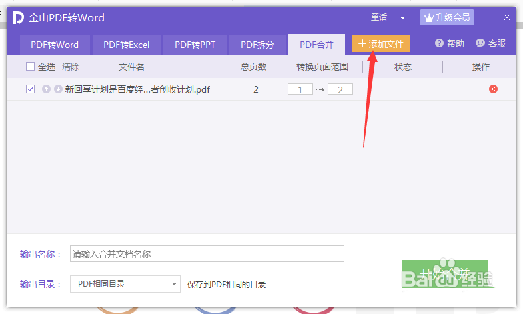Click the 转换页面范围 column header
This screenshot has height=314, width=523.
coord(322,67)
